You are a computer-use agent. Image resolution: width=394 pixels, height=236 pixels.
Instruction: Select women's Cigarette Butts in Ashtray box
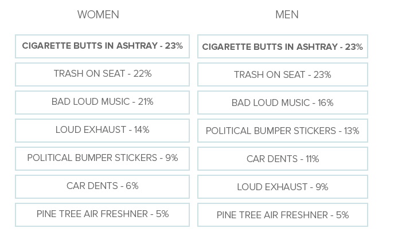[x=102, y=46]
